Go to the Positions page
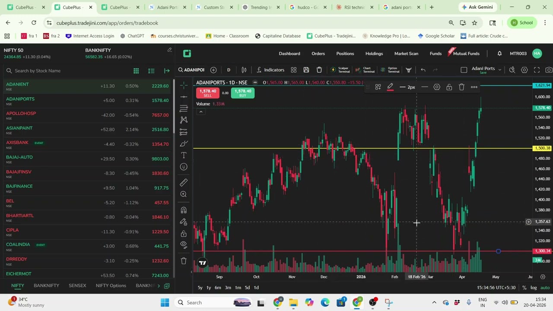Viewport: 553px width, 311px height. (x=345, y=54)
